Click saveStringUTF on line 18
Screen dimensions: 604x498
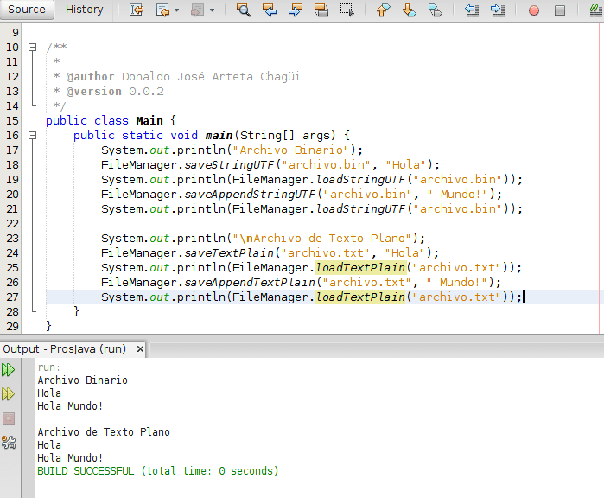tap(229, 165)
